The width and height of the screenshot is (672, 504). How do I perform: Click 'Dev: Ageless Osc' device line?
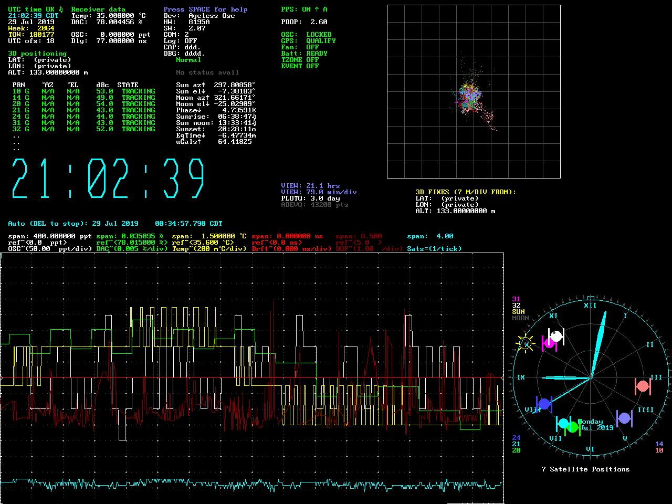[199, 16]
